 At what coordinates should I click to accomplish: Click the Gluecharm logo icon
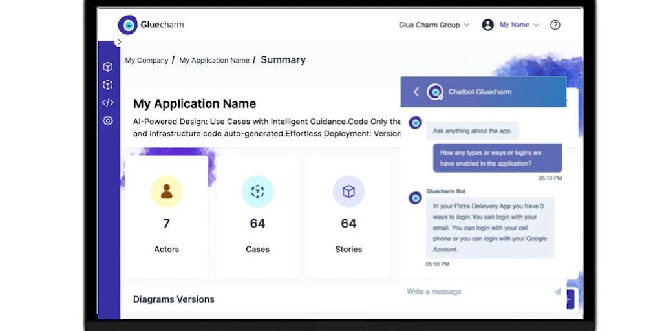128,25
